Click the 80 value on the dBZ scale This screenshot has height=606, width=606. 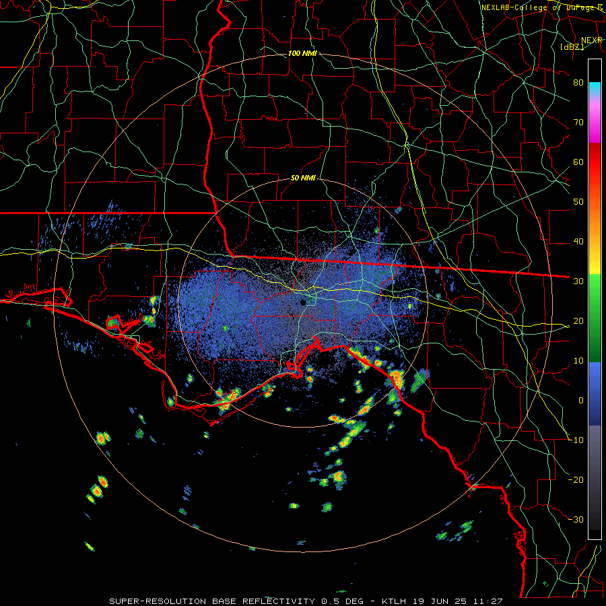click(578, 83)
